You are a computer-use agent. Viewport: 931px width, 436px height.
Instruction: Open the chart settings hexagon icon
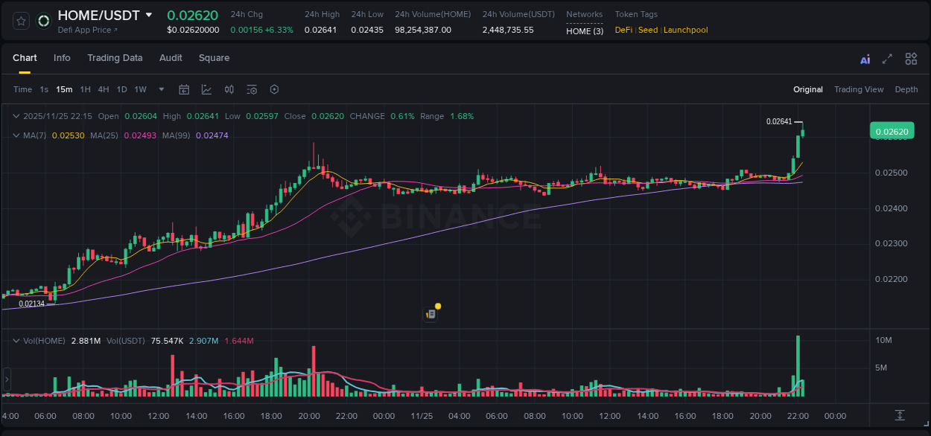[x=274, y=89]
